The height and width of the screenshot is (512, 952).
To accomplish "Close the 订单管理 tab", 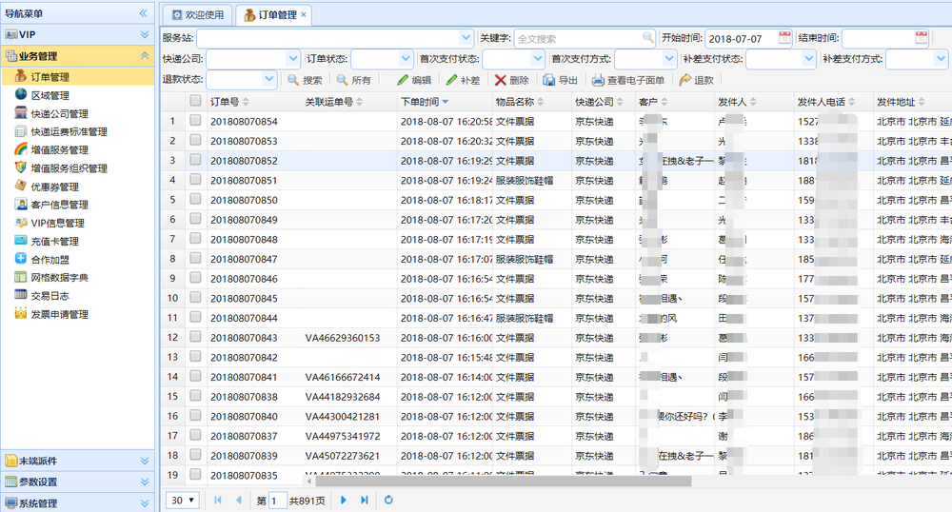I will coord(304,14).
